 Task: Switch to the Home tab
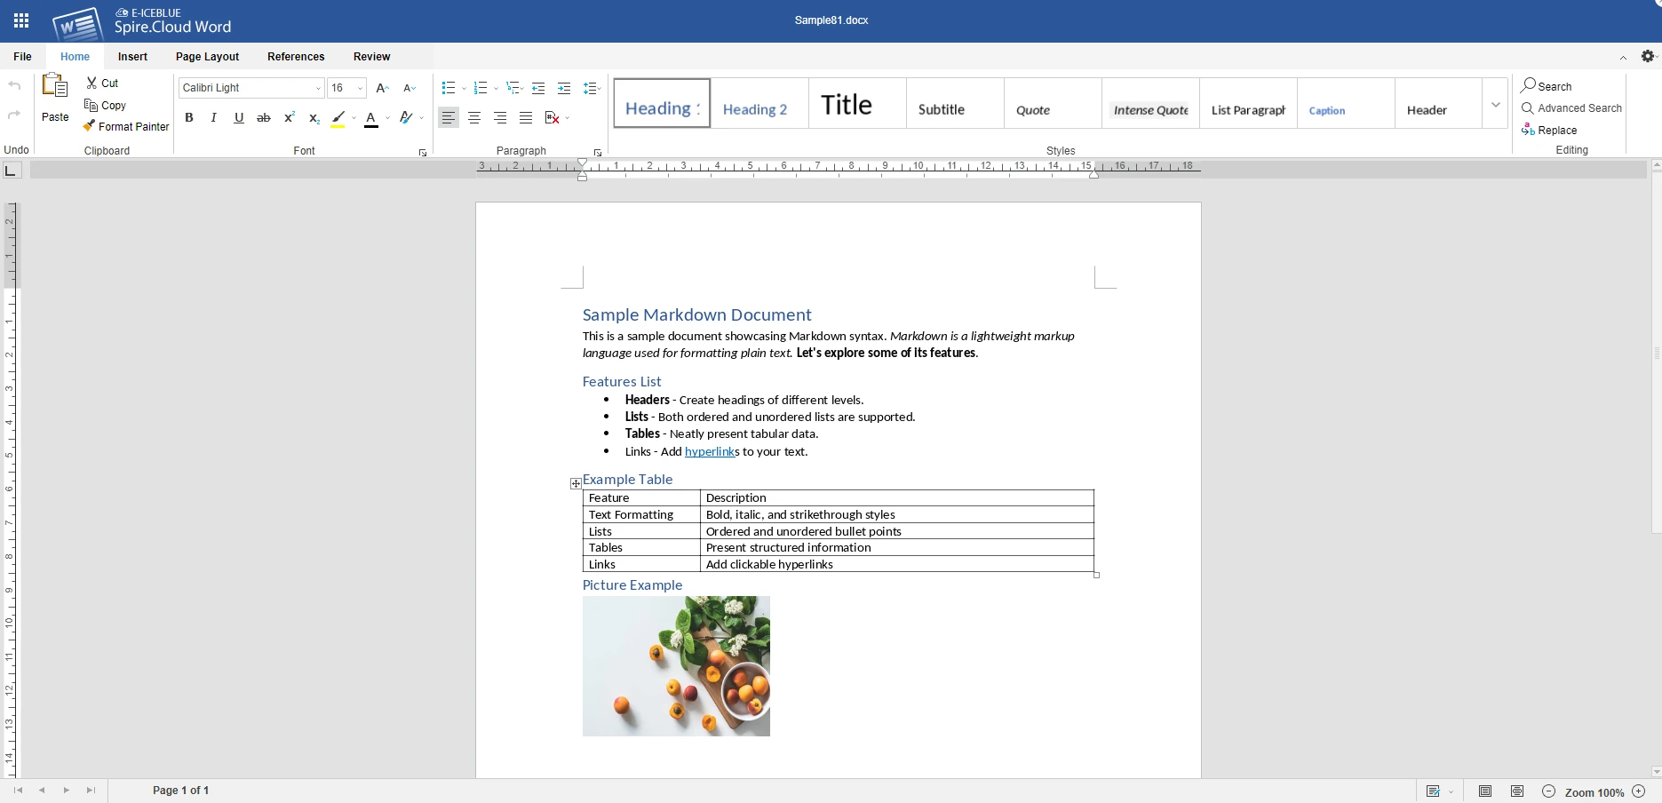(x=75, y=56)
